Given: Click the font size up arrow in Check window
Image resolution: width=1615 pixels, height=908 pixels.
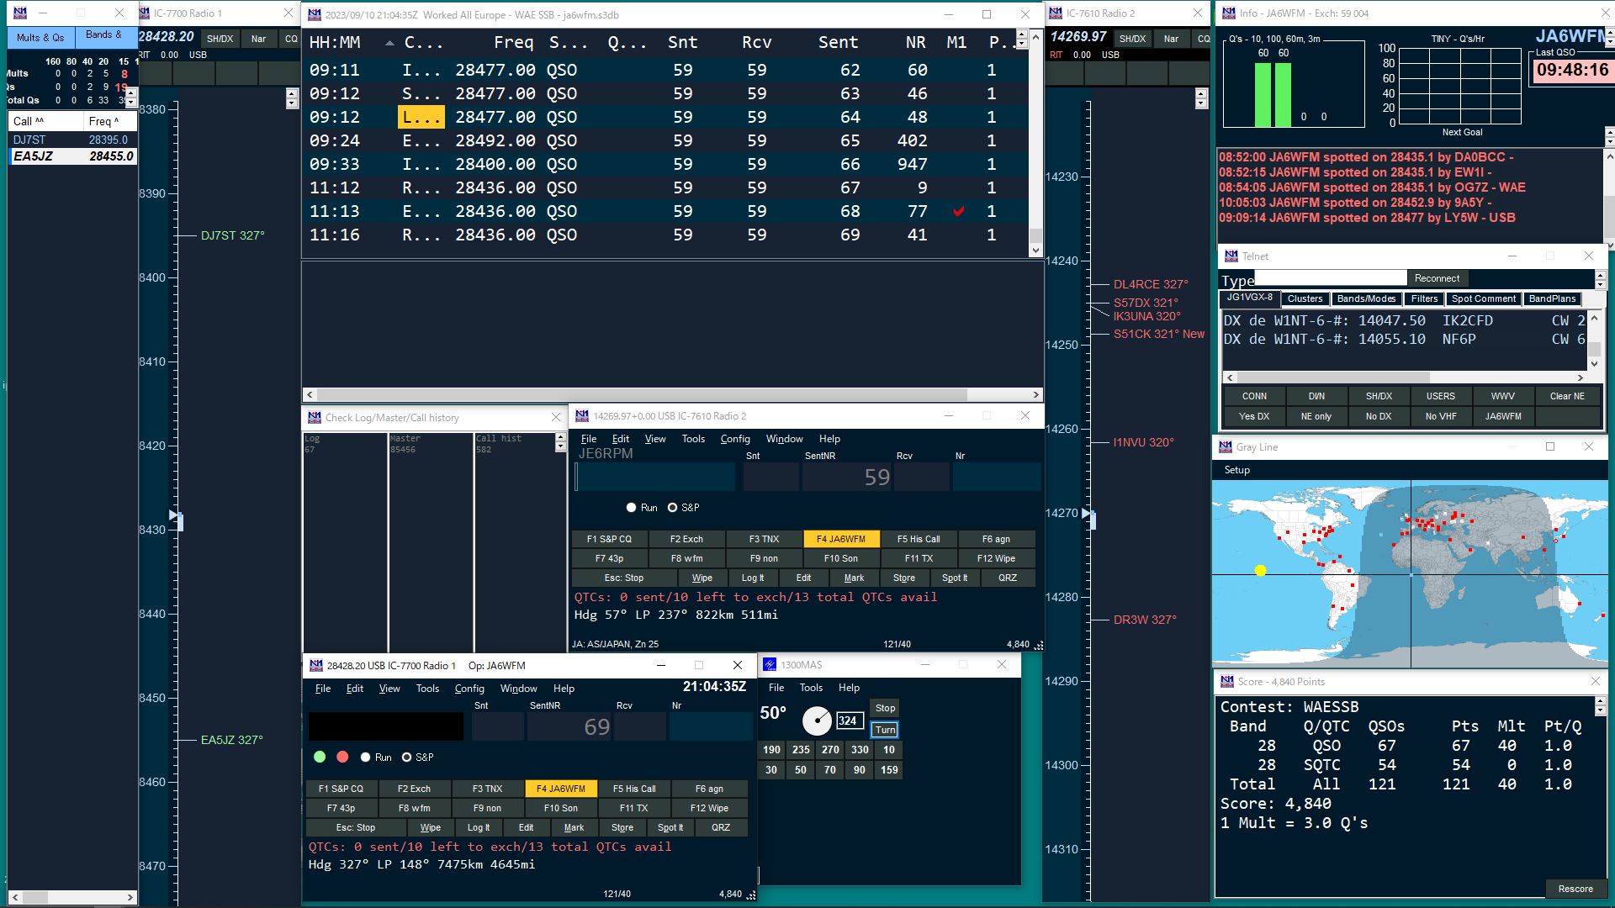Looking at the screenshot, I should pyautogui.click(x=561, y=437).
